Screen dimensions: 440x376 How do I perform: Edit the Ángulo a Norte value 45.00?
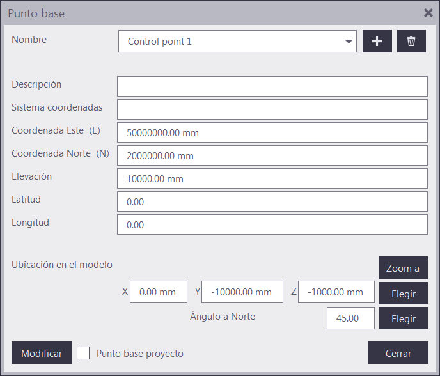[x=350, y=318]
